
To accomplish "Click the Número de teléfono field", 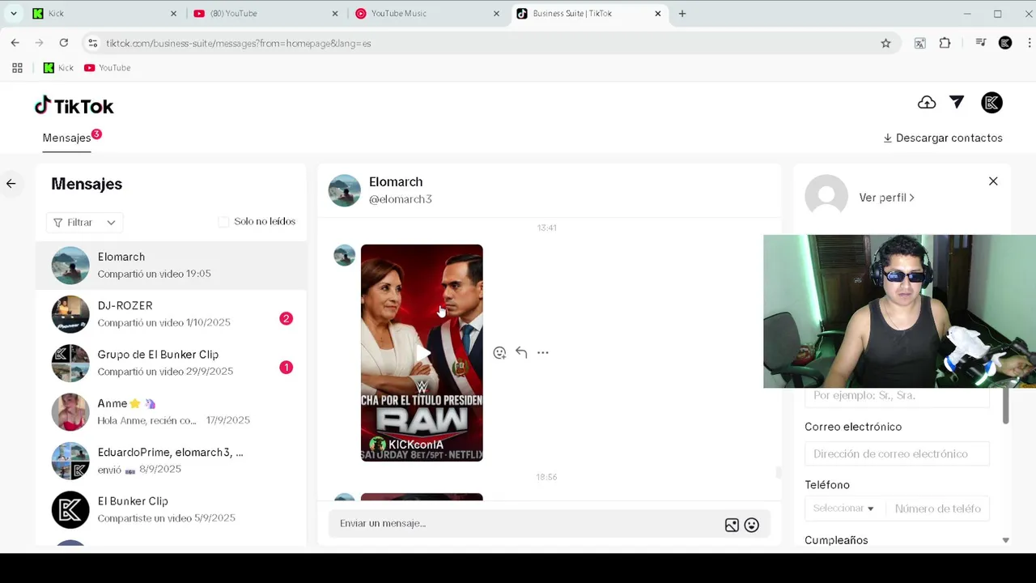I will click(937, 509).
